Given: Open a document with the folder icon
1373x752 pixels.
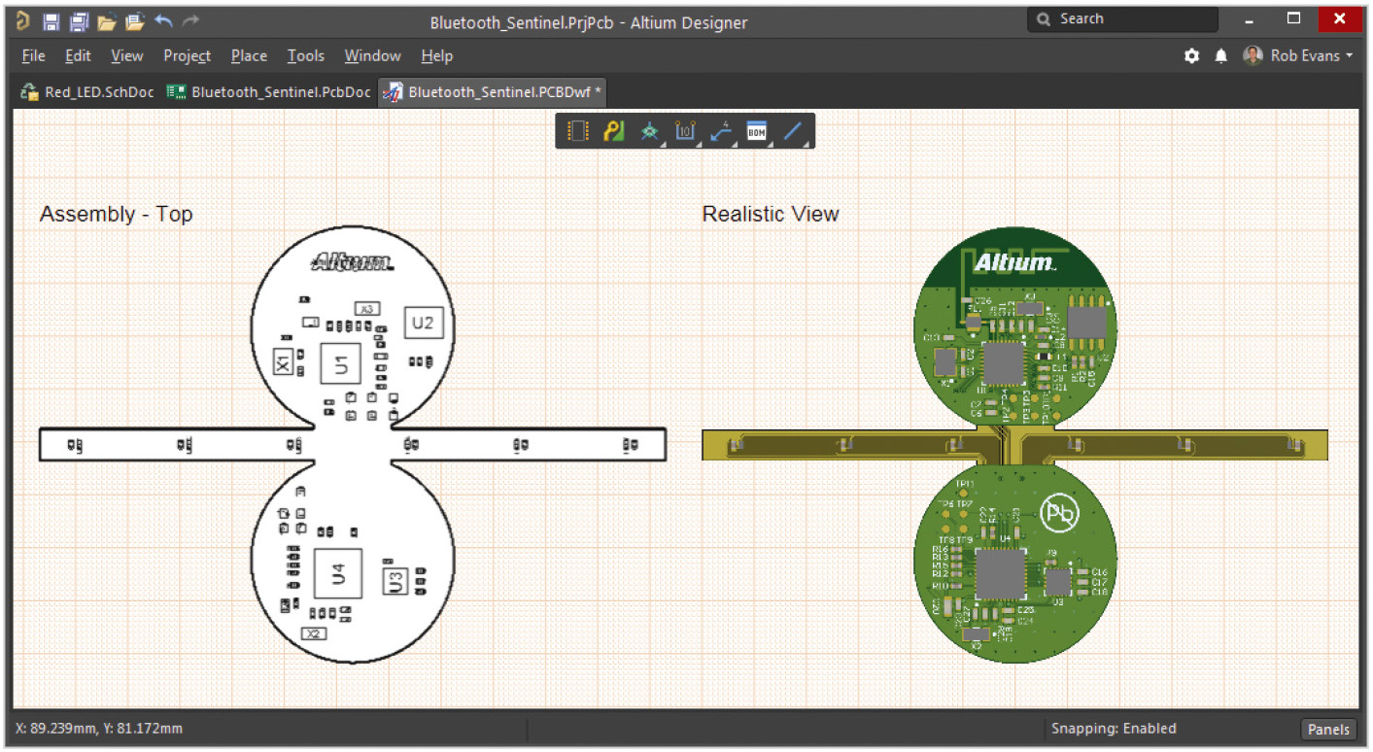Looking at the screenshot, I should [107, 20].
